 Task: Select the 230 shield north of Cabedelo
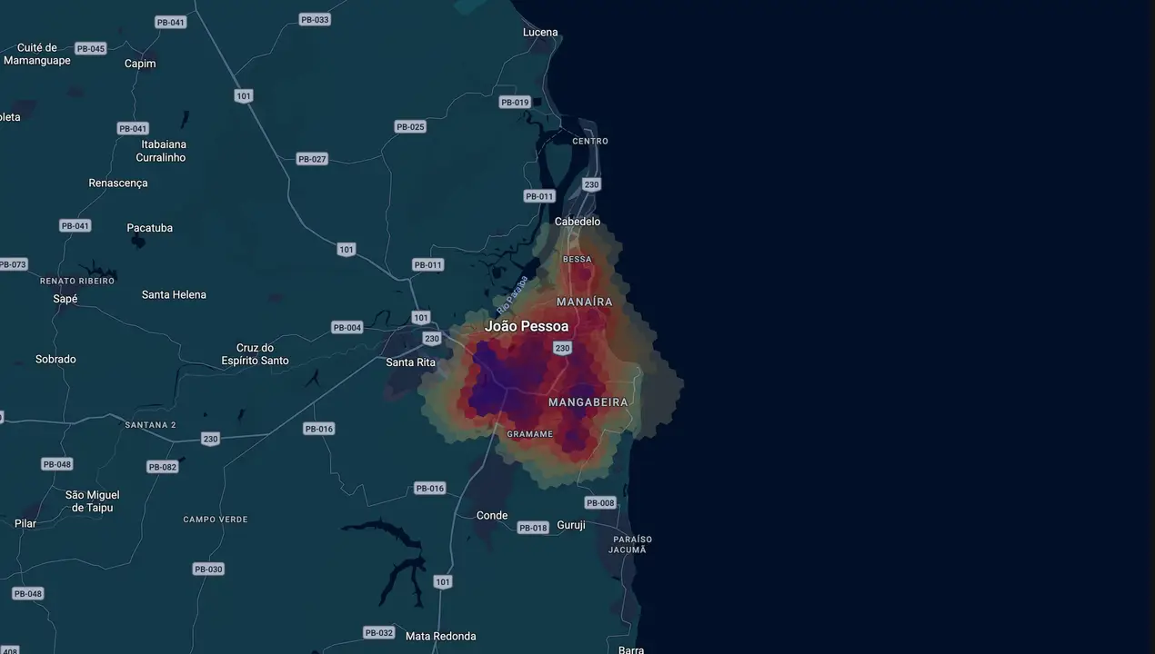(x=591, y=184)
